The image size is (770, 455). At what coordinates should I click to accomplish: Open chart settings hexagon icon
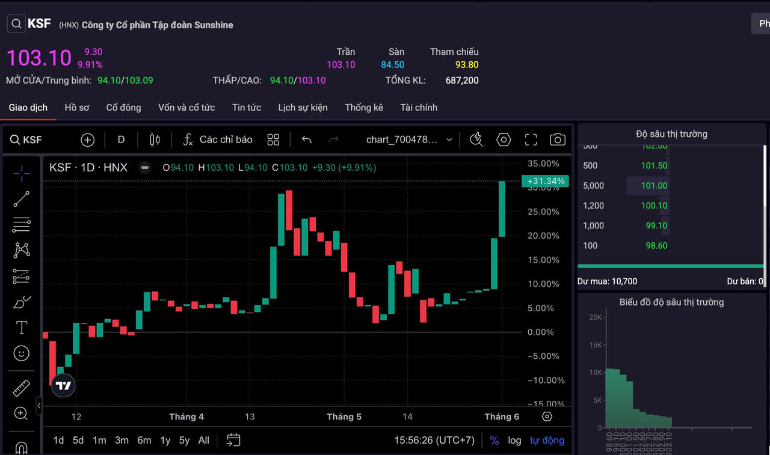click(x=504, y=139)
